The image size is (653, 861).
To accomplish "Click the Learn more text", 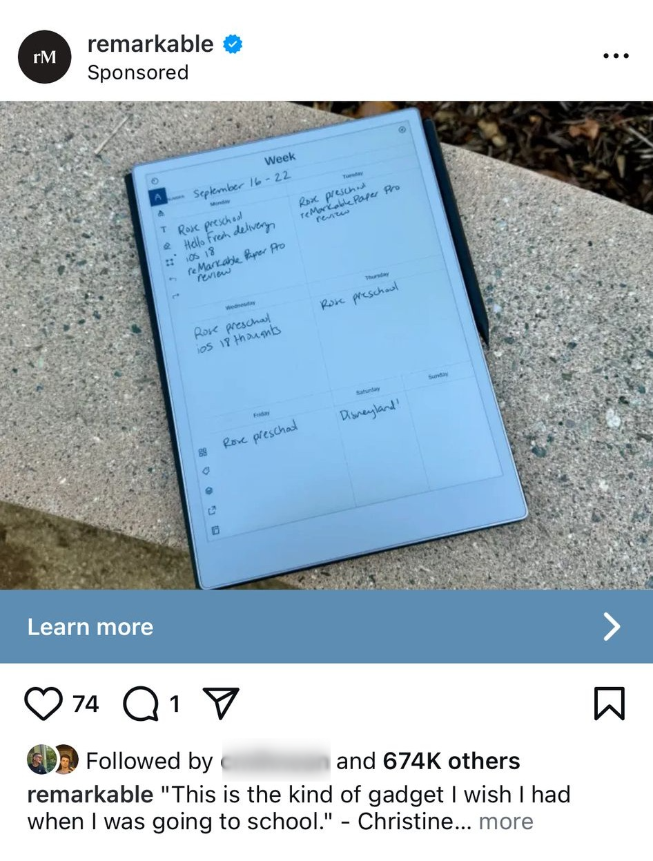I will tap(90, 627).
